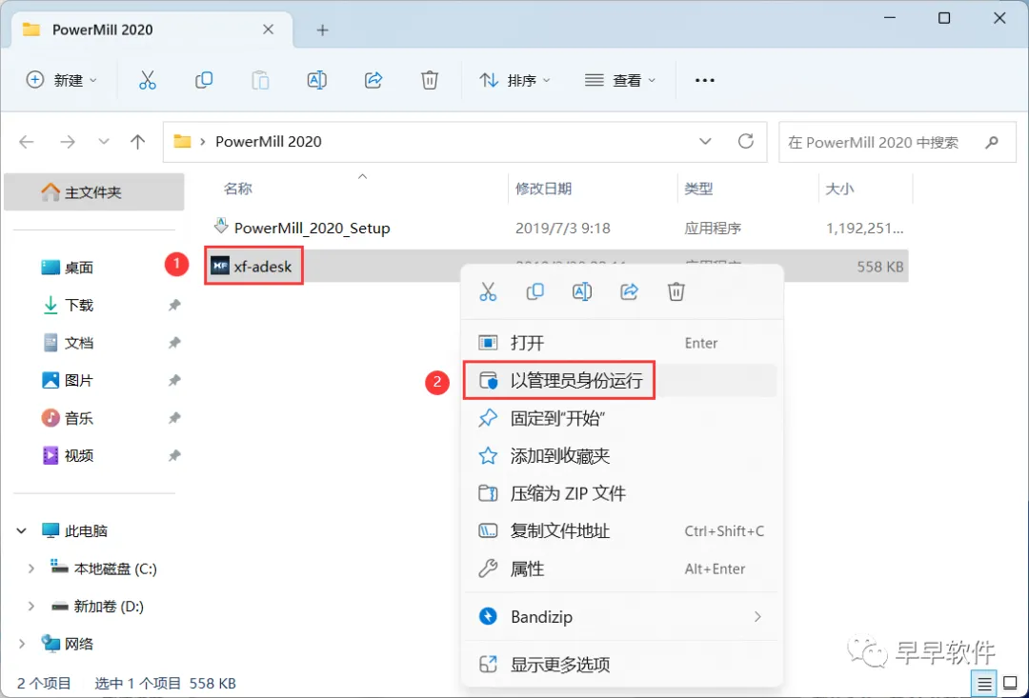Unpin 文档 using its pin icon

click(x=174, y=343)
